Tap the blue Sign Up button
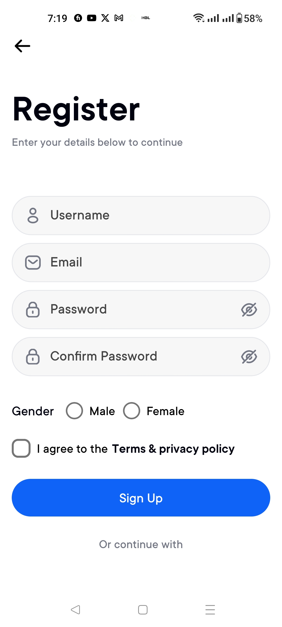 pos(141,498)
